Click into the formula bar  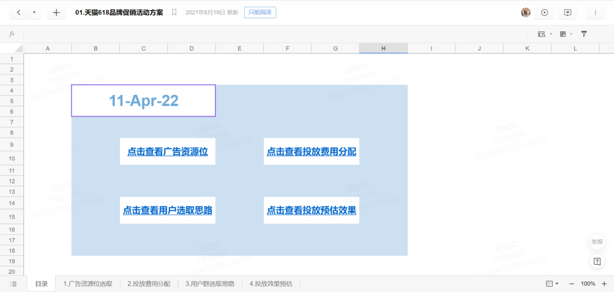274,34
